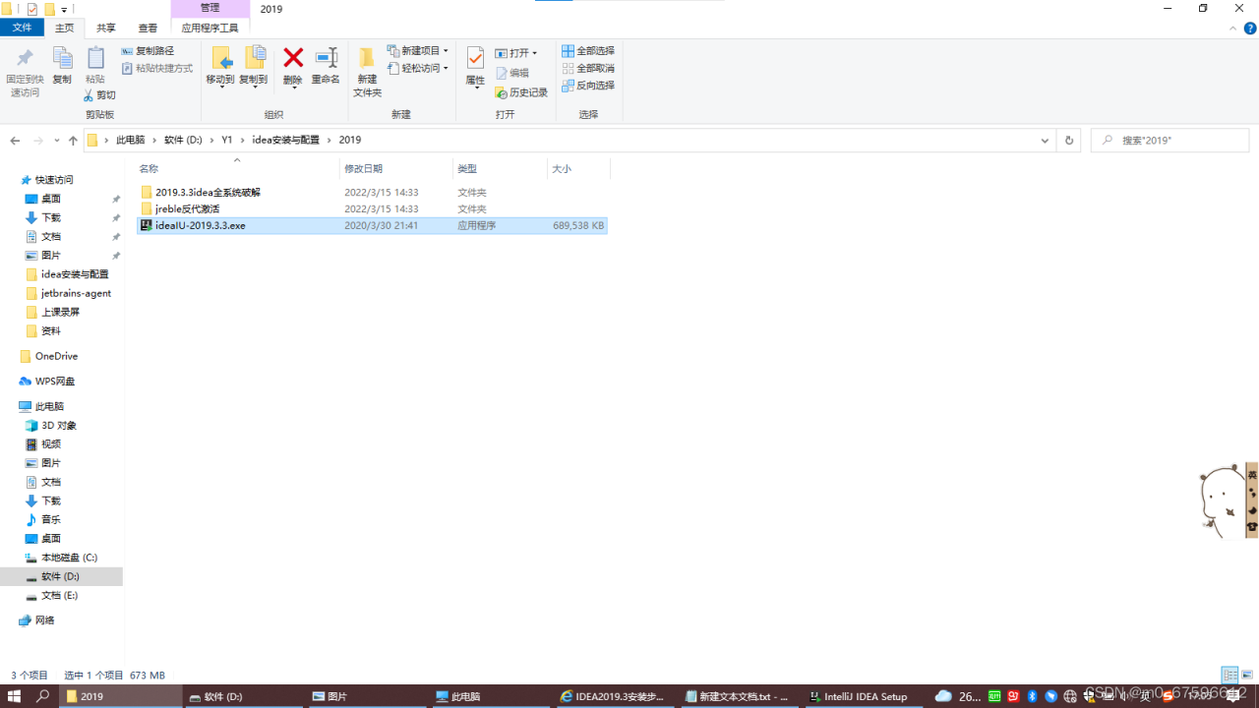The image size is (1259, 708).
Task: Delete the file using the red 删除 icon
Action: [x=293, y=58]
